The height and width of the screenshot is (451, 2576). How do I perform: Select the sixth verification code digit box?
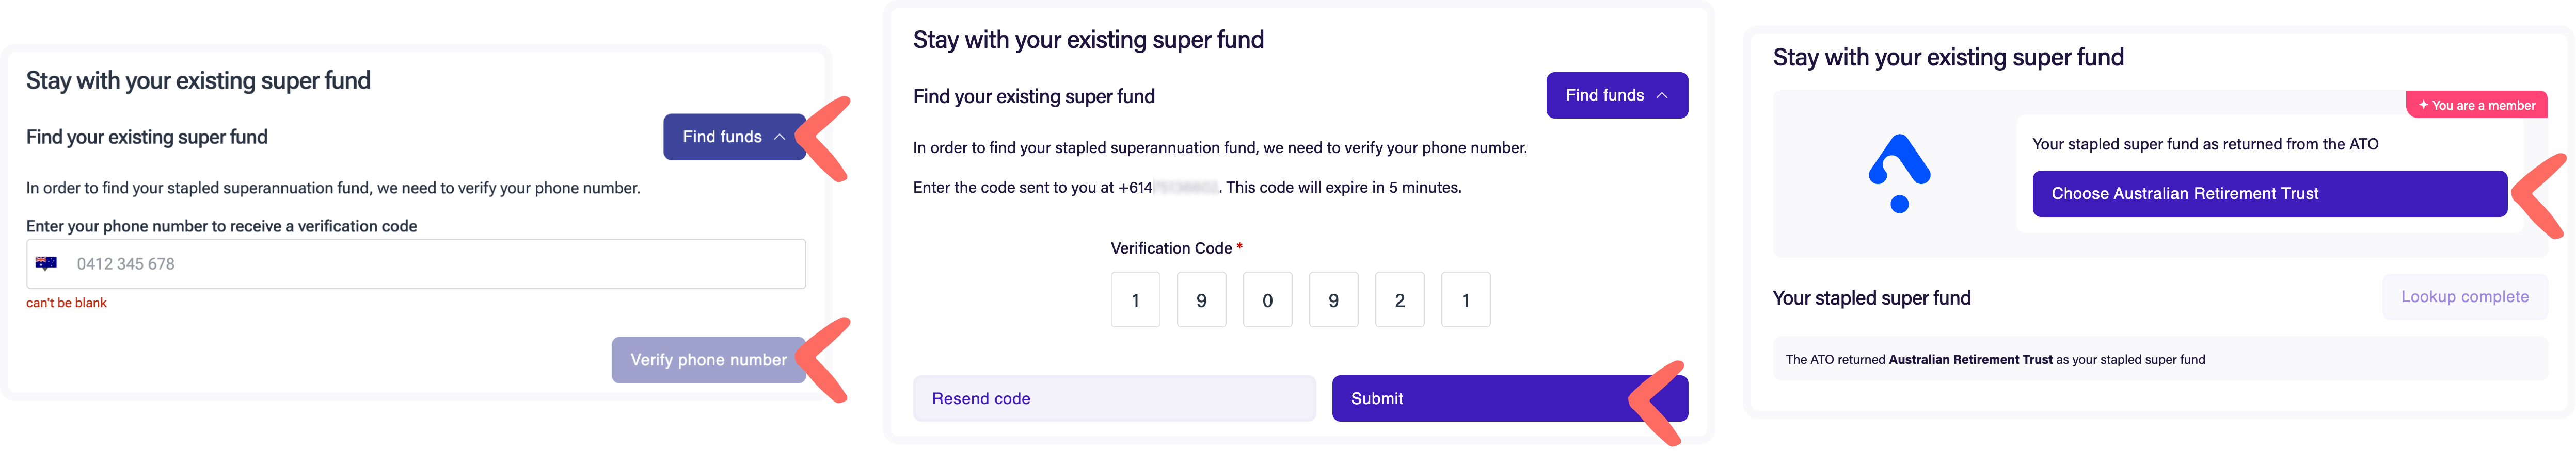click(1465, 299)
